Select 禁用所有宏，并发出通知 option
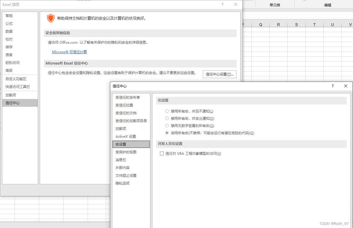353x228 pixels. point(167,118)
